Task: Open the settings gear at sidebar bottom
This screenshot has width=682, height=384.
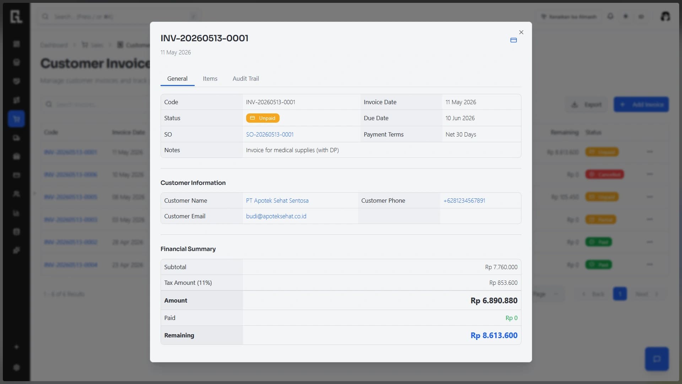Action: 16,367
